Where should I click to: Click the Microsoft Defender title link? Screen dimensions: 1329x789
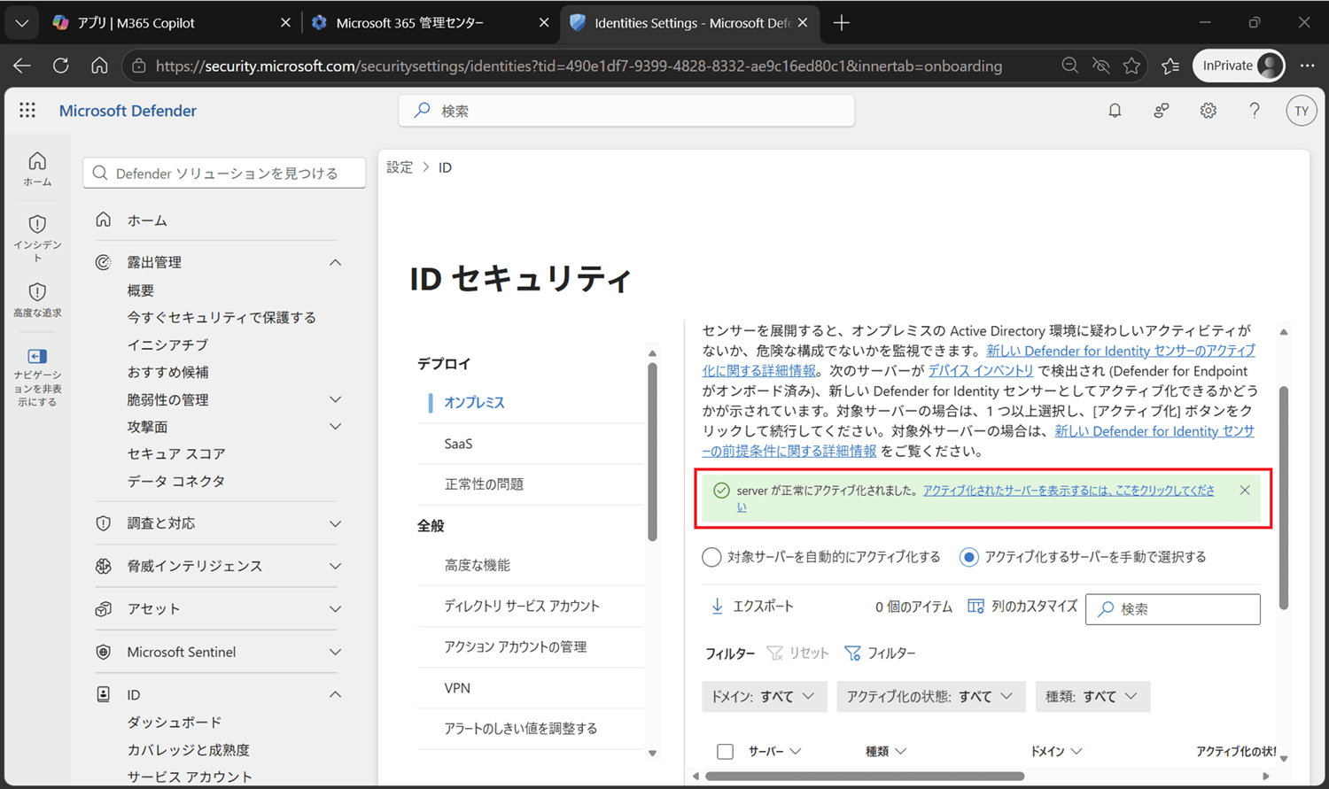pyautogui.click(x=128, y=111)
